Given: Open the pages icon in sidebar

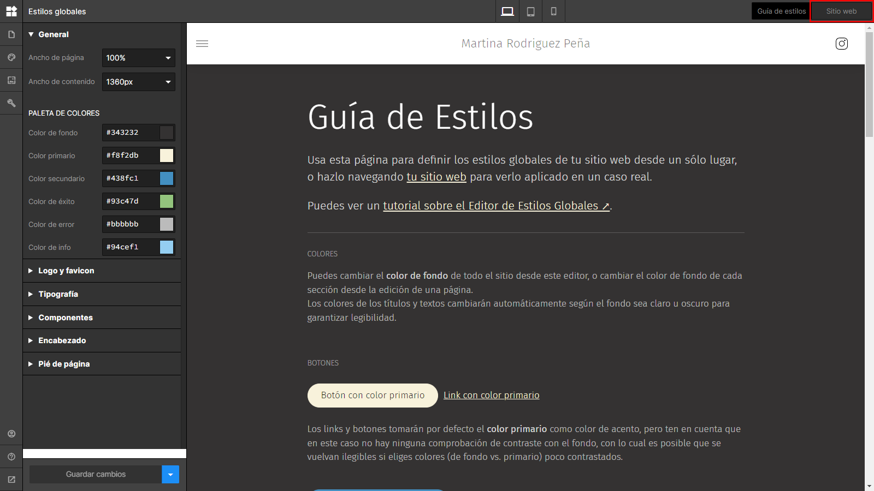Looking at the screenshot, I should click(11, 34).
